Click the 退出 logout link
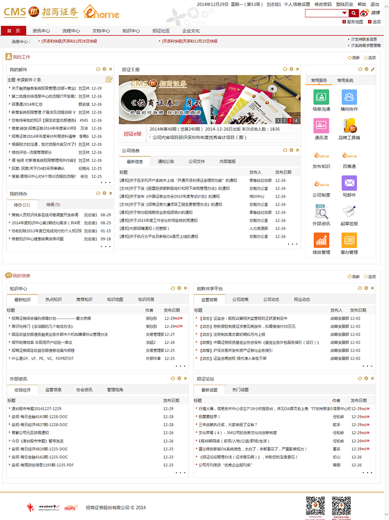This screenshot has width=389, height=520. 374,4
